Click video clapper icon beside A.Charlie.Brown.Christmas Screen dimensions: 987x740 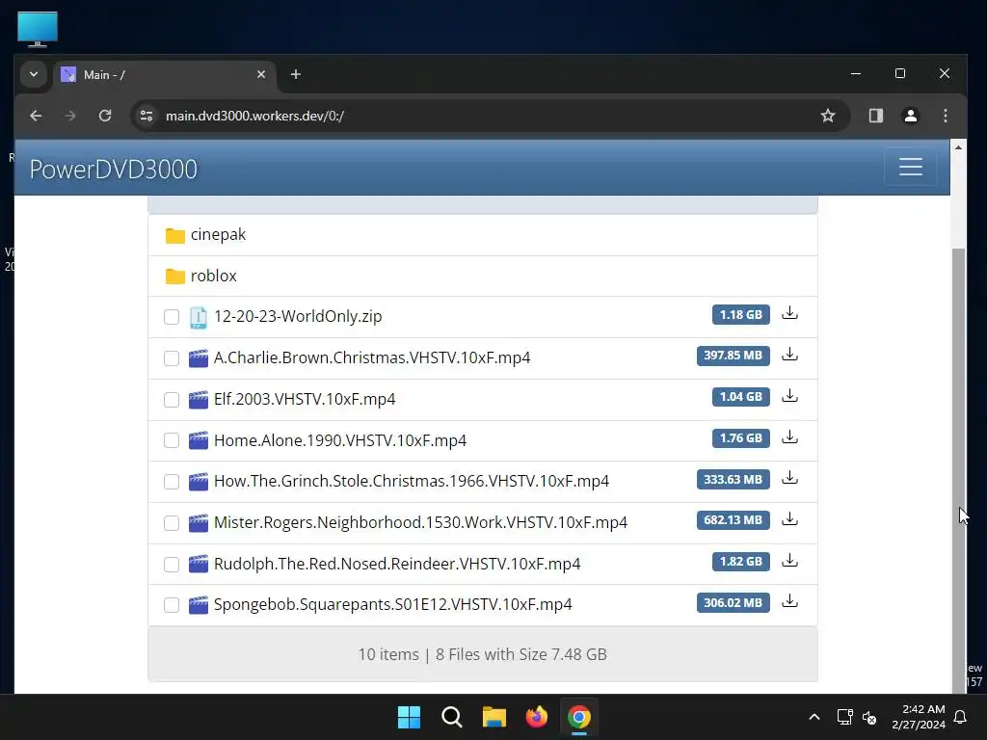(199, 358)
